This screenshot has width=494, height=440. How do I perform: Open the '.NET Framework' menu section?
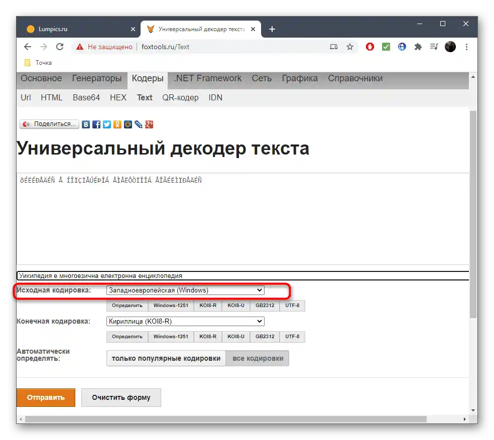[x=208, y=78]
